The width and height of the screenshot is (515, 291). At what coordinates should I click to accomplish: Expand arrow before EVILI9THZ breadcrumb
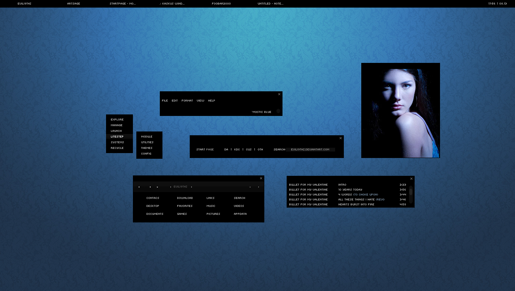pos(171,187)
